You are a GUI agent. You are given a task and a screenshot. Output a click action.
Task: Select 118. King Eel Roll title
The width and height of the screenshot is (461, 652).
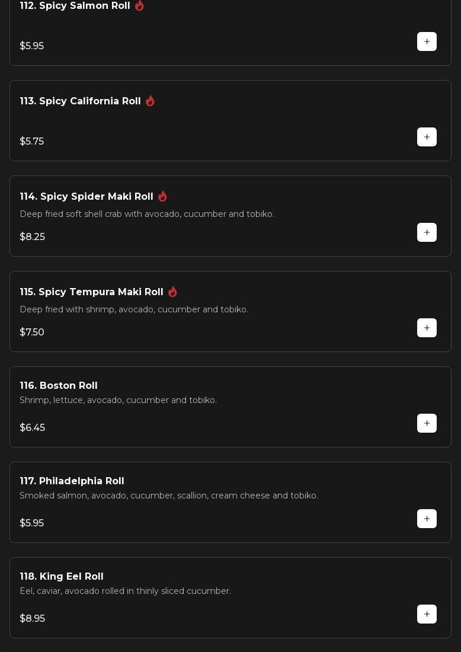(x=62, y=577)
